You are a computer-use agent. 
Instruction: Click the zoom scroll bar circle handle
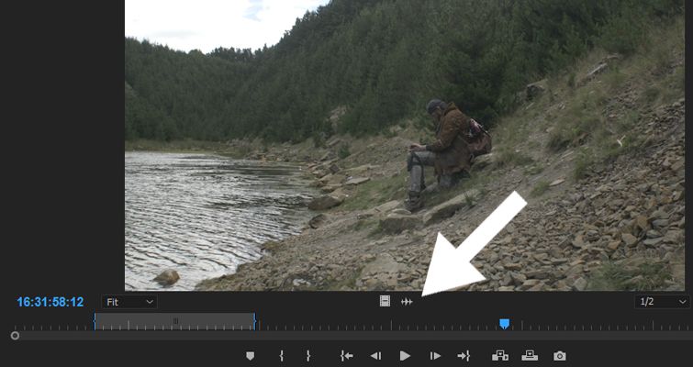pyautogui.click(x=15, y=336)
